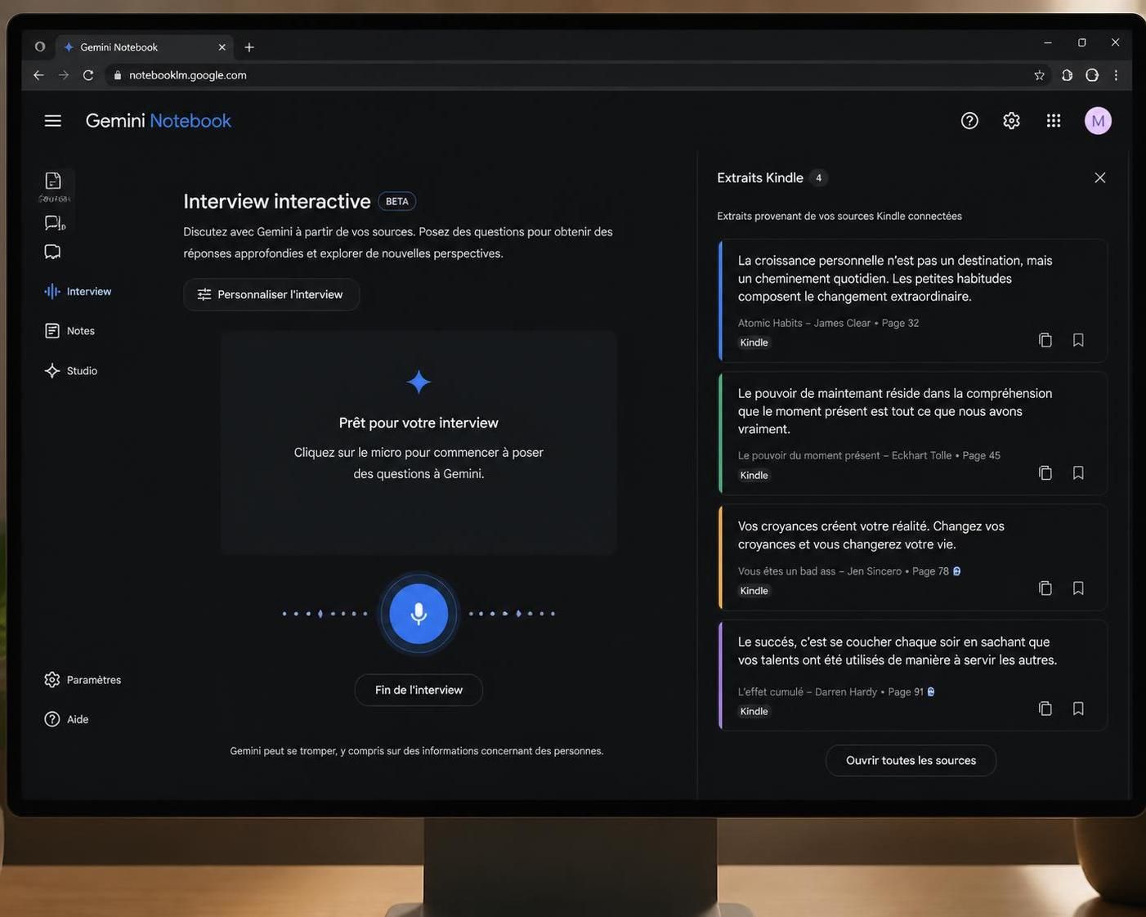The width and height of the screenshot is (1146, 917).
Task: Open the help icon in the header
Action: point(969,121)
